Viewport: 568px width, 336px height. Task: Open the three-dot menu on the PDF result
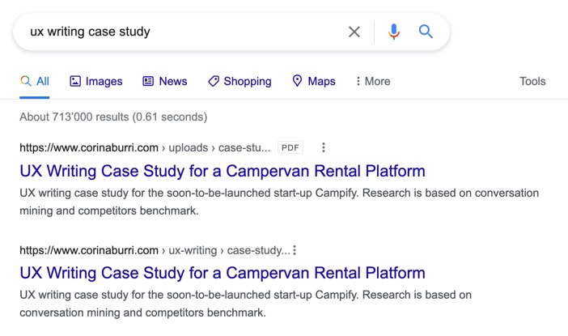(x=324, y=147)
